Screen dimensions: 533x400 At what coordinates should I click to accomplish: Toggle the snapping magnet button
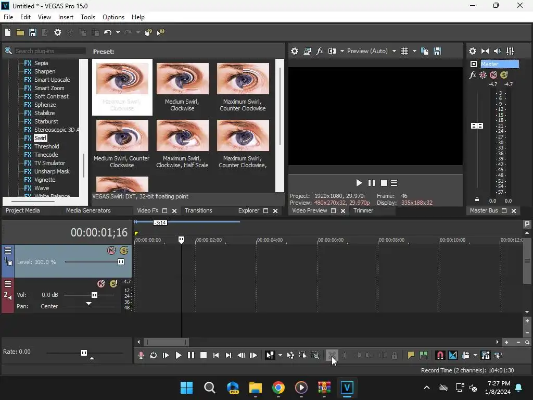click(440, 355)
